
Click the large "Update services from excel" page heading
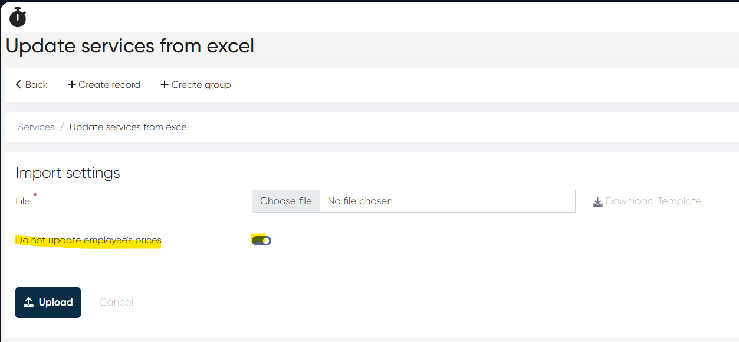pos(130,45)
